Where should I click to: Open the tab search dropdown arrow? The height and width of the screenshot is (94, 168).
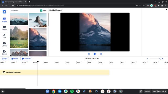(155, 2)
